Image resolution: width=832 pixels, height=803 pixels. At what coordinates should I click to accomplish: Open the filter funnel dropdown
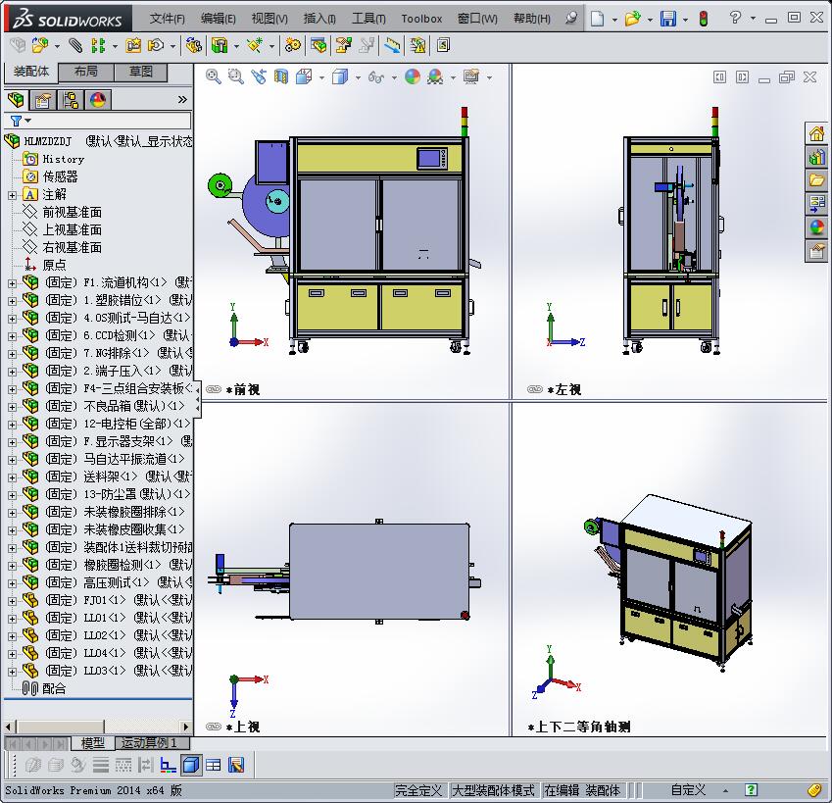(x=21, y=121)
